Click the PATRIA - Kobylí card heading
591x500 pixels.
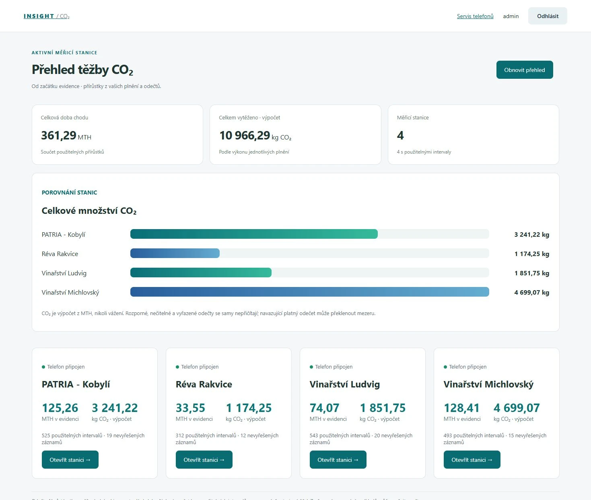(76, 384)
